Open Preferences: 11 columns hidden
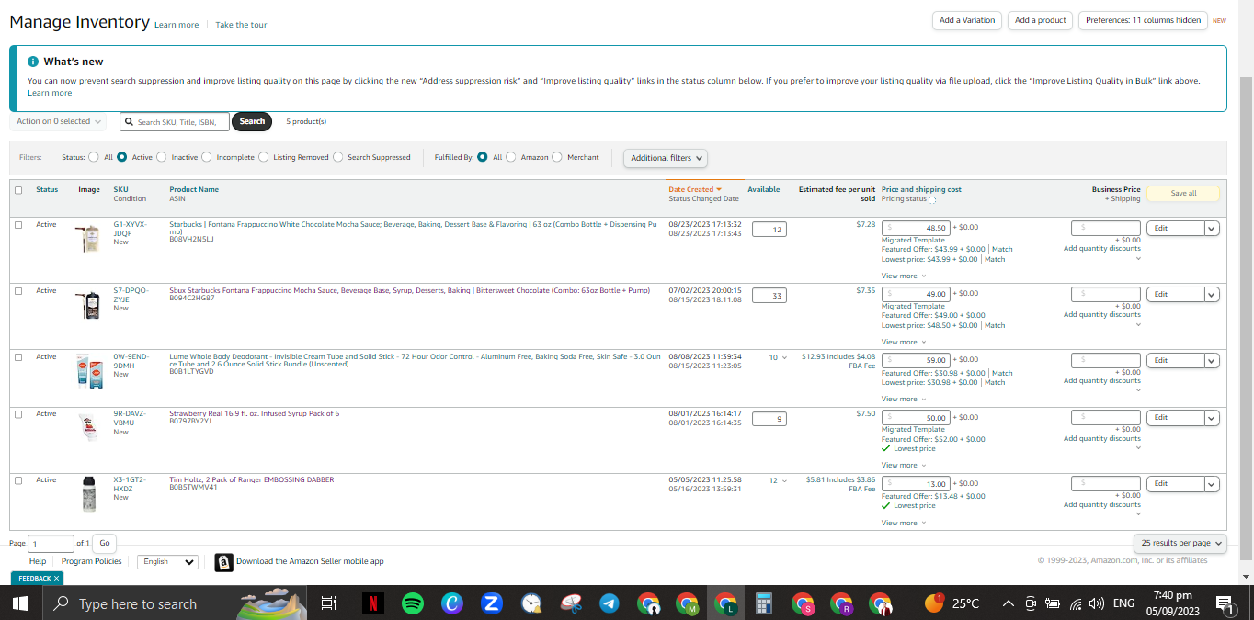 coord(1143,20)
